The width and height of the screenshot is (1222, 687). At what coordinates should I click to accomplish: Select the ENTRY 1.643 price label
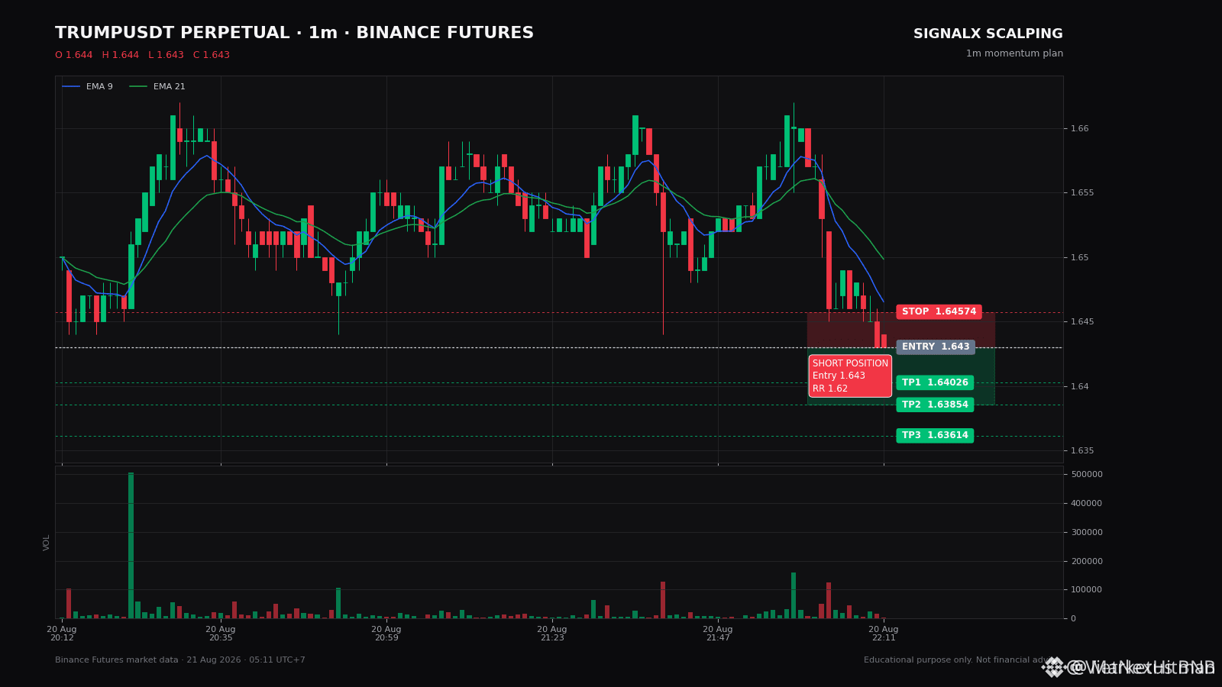pyautogui.click(x=936, y=347)
